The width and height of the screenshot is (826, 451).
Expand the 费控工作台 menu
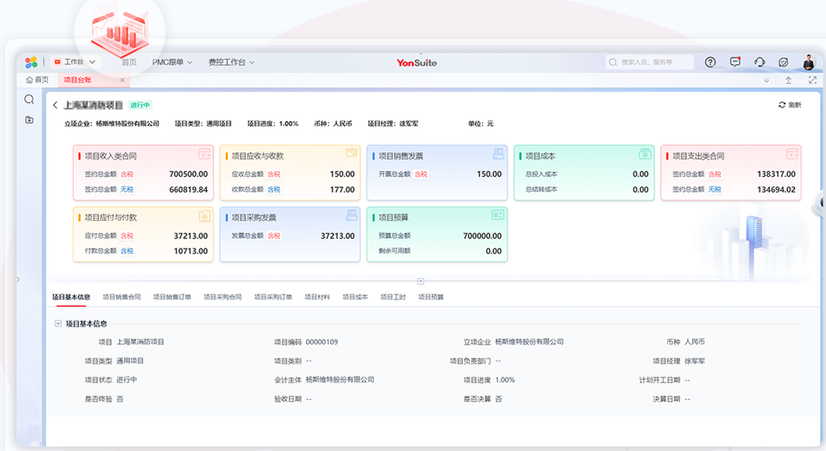[x=231, y=62]
